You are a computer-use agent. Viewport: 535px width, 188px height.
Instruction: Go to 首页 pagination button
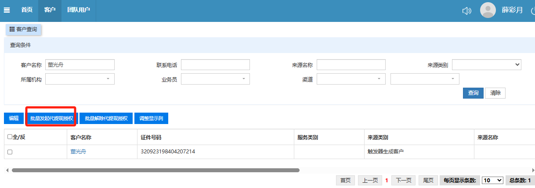346,180
